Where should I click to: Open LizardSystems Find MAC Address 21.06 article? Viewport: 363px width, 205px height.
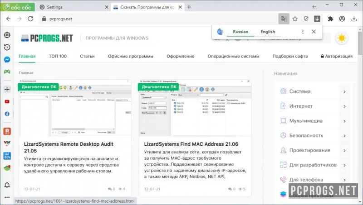tap(191, 144)
